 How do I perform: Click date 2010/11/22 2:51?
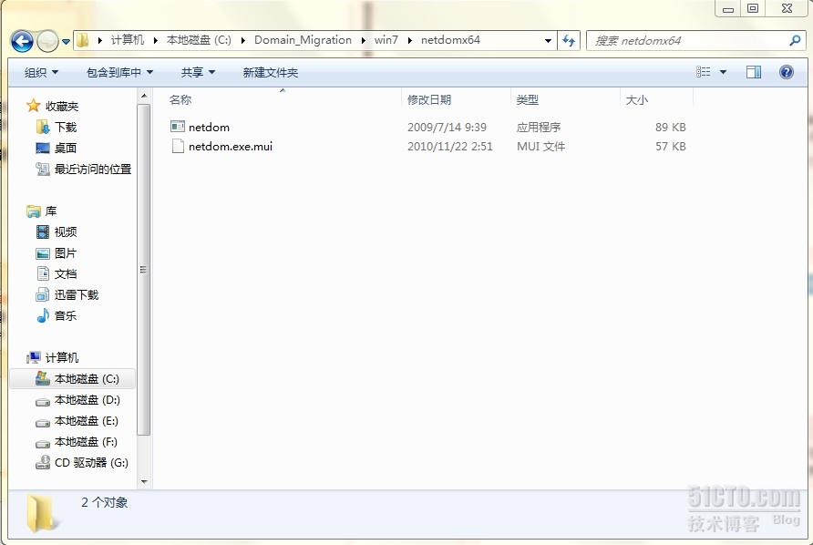pyautogui.click(x=450, y=146)
